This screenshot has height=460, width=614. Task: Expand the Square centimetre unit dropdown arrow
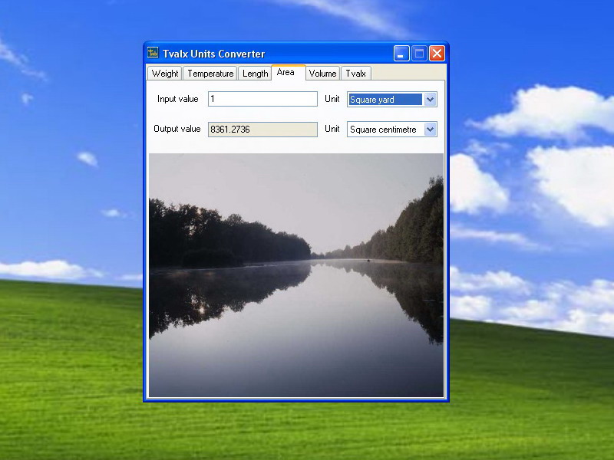(430, 130)
